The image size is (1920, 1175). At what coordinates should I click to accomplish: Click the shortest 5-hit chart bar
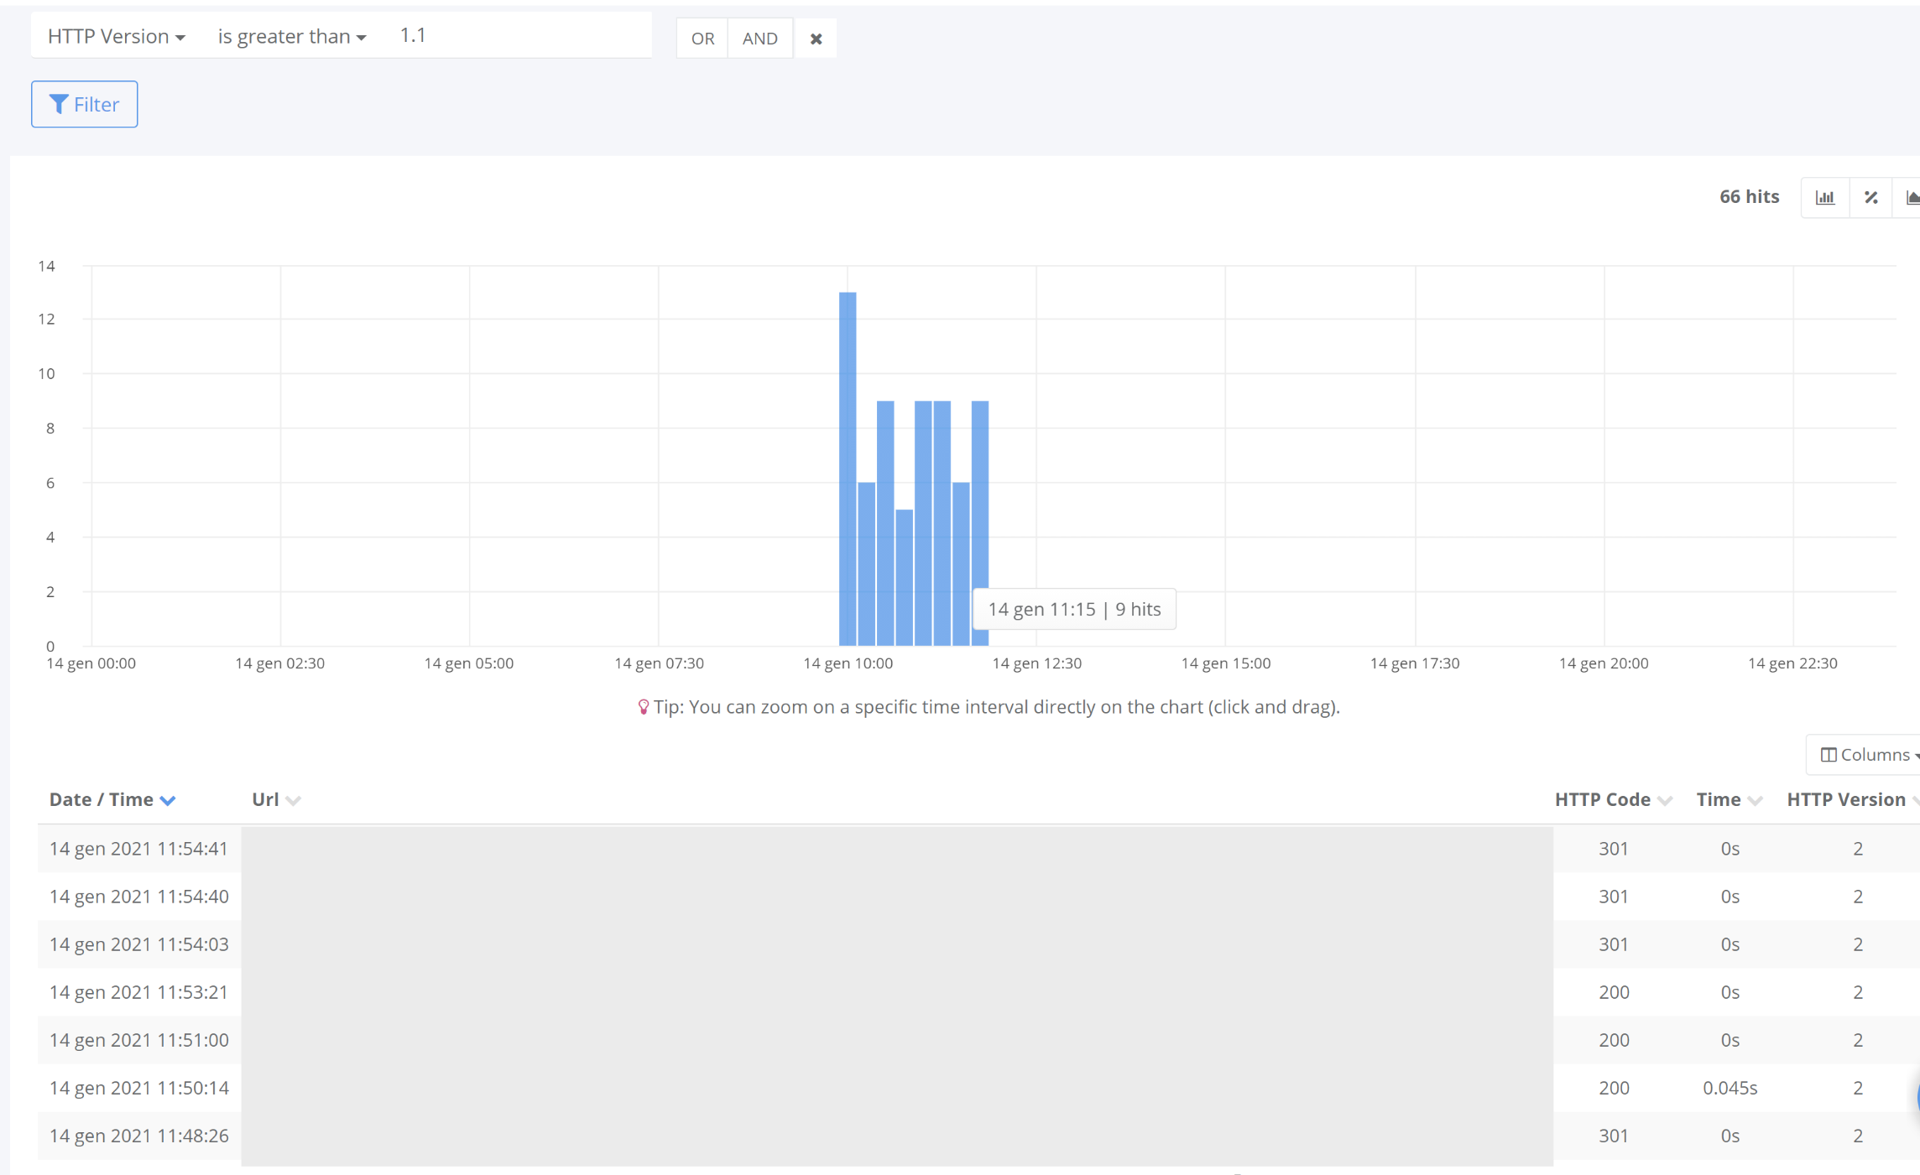pyautogui.click(x=904, y=577)
